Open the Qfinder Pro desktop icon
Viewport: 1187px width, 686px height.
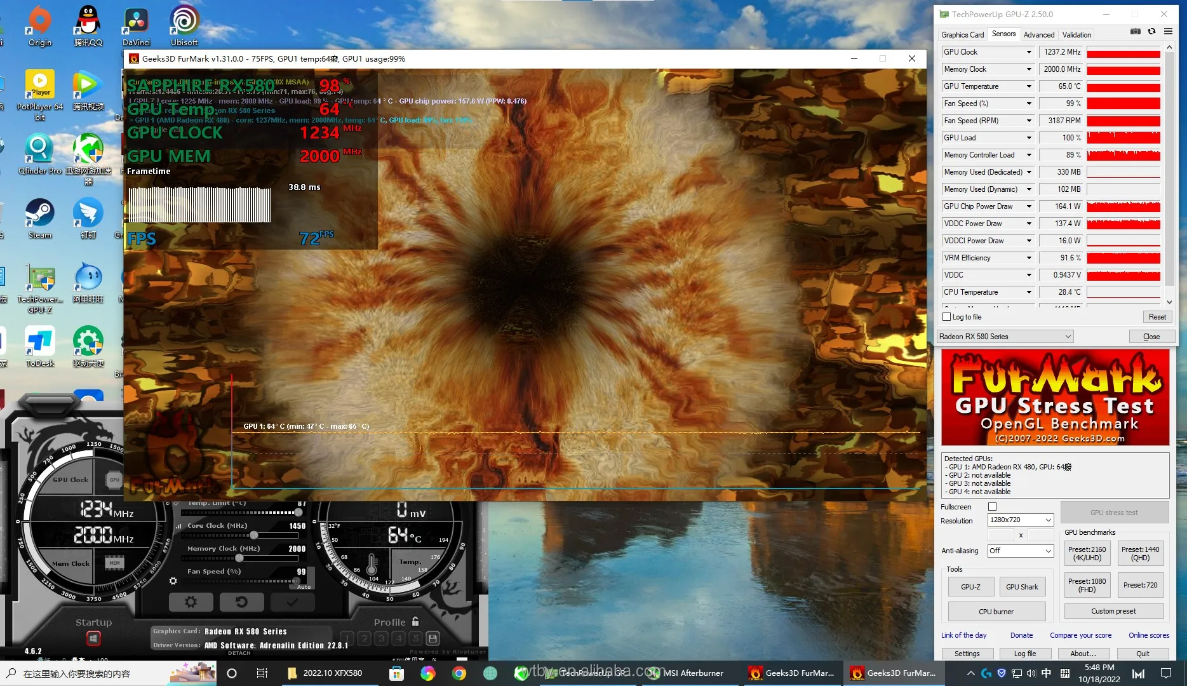[40, 154]
